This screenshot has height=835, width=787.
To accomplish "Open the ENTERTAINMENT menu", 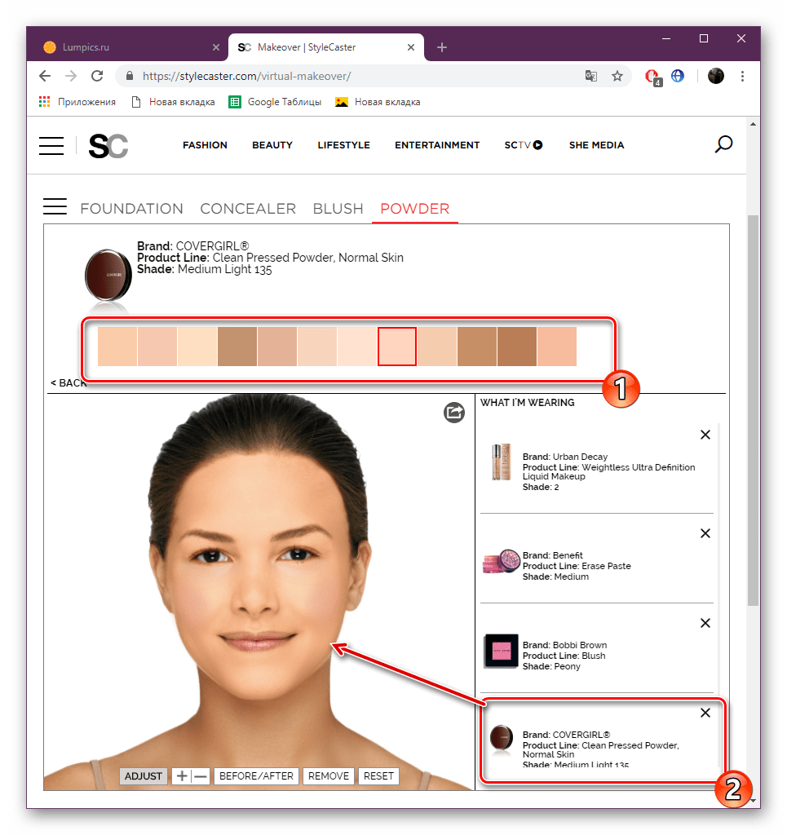I will pyautogui.click(x=437, y=145).
